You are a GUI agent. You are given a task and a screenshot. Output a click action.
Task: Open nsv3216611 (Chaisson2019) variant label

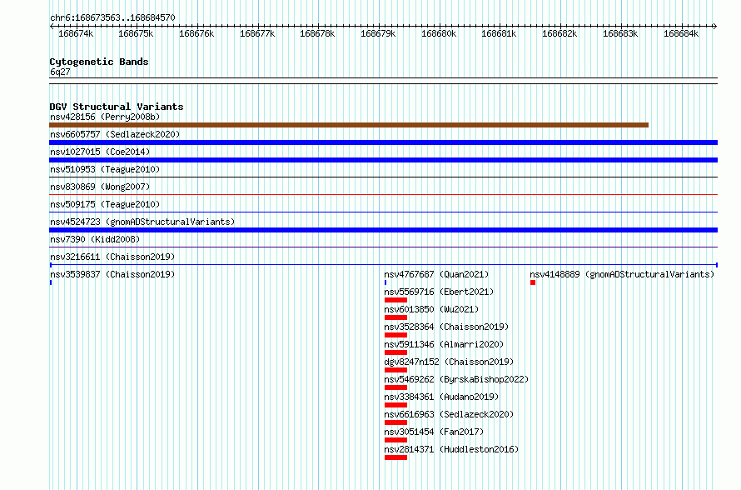tap(112, 257)
